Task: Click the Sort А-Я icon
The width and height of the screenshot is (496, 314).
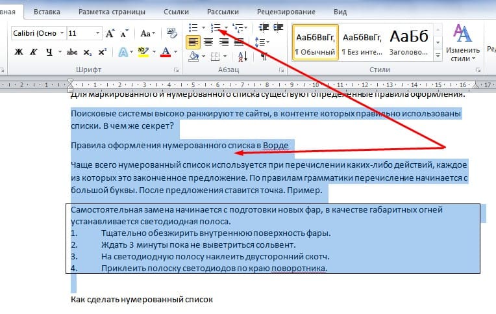Action: pyautogui.click(x=243, y=57)
